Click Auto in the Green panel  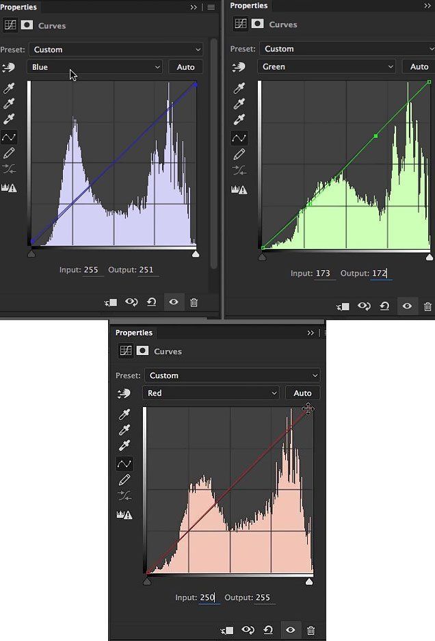point(419,66)
